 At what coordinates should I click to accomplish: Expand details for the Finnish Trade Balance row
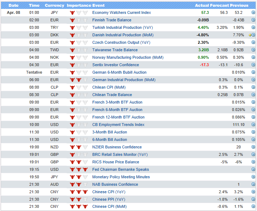click(253, 20)
